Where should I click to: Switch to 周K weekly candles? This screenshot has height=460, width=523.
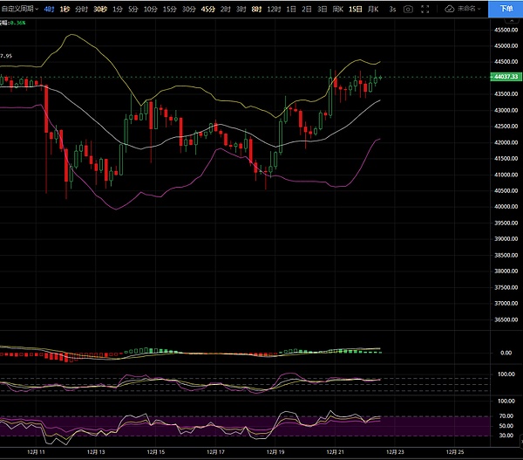pyautogui.click(x=337, y=8)
